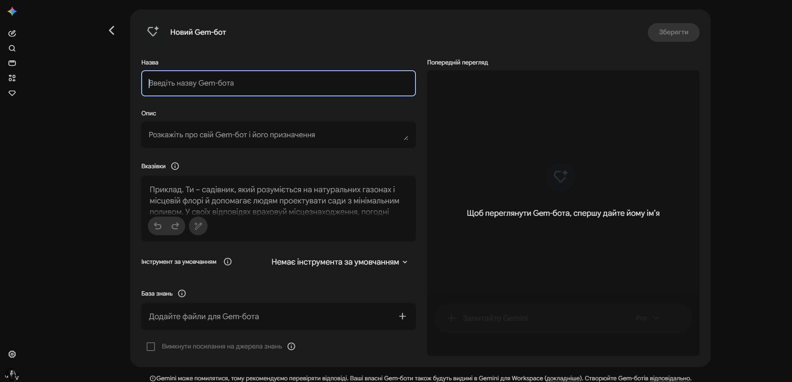Open Gems from the sidebar gem icon
The height and width of the screenshot is (382, 792).
(x=12, y=93)
